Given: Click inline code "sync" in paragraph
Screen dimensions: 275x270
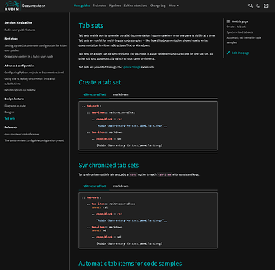Looking at the screenshot, I should point(133,174).
